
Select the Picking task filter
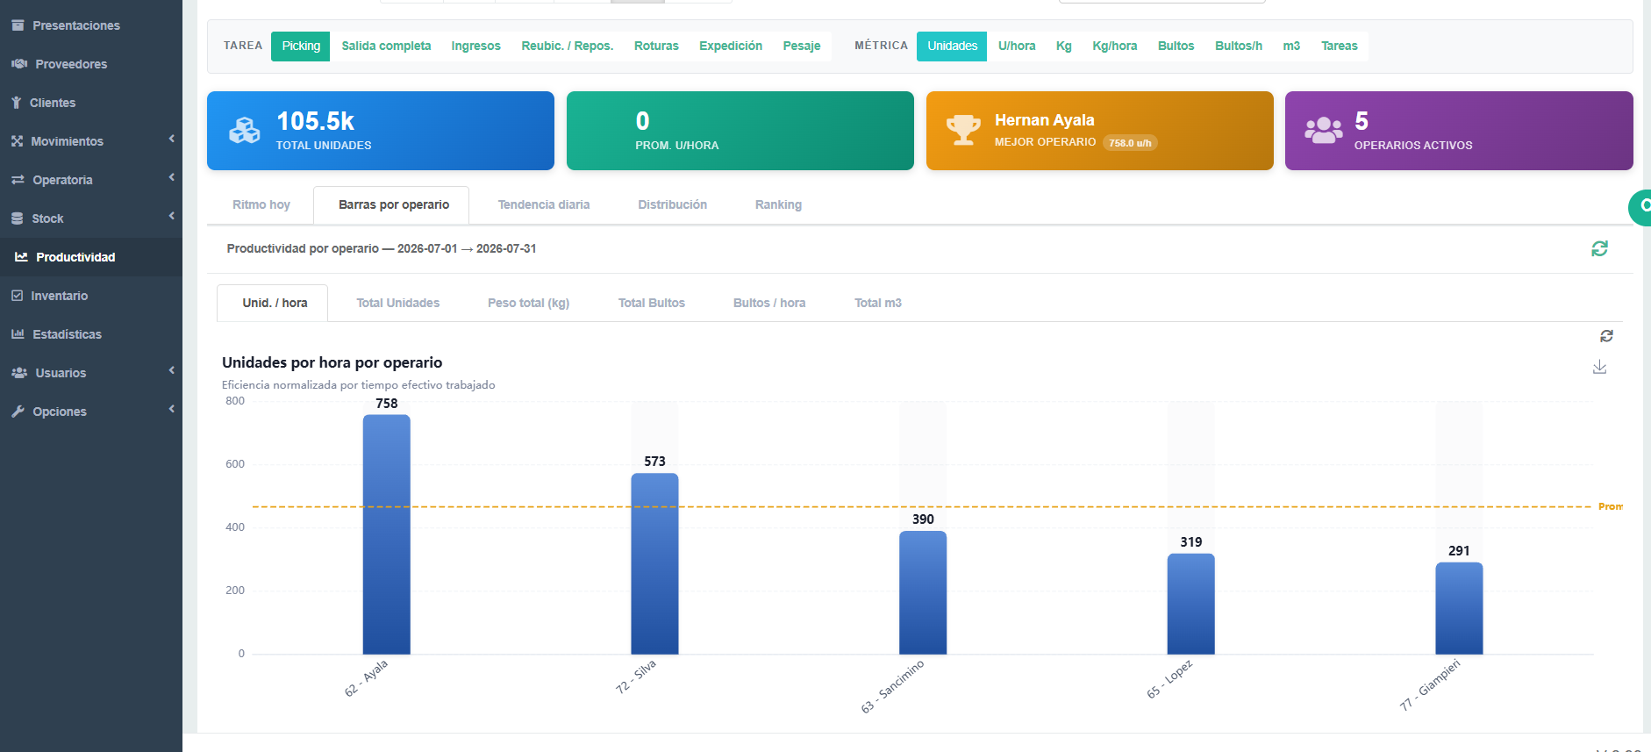(x=301, y=47)
